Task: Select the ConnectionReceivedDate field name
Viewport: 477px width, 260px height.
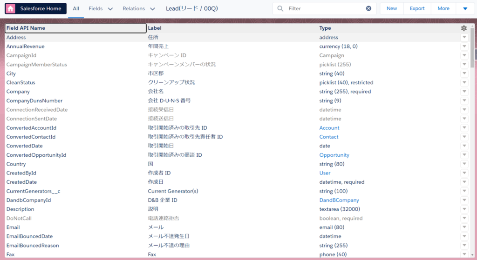Action: [37, 110]
